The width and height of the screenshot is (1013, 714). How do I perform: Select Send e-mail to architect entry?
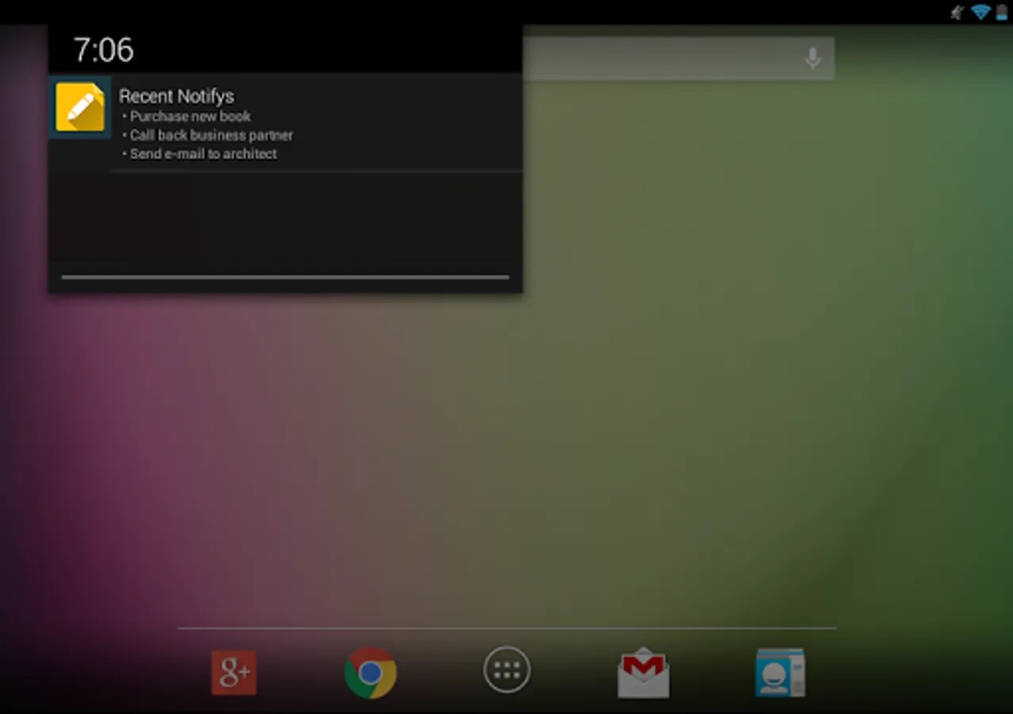tap(203, 154)
